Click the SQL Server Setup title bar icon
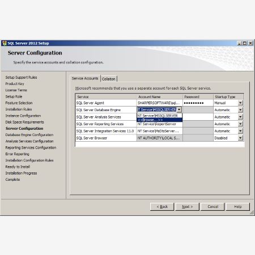Viewport: 255px width, 255px height. [x=5, y=43]
